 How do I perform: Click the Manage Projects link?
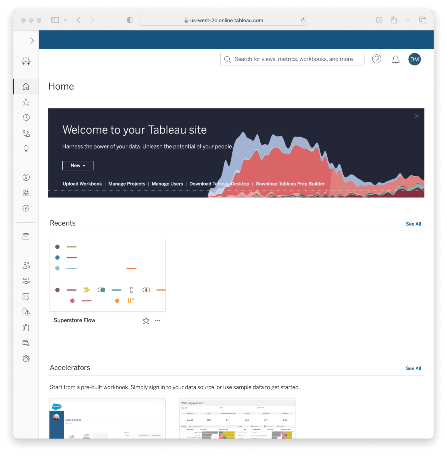(127, 184)
